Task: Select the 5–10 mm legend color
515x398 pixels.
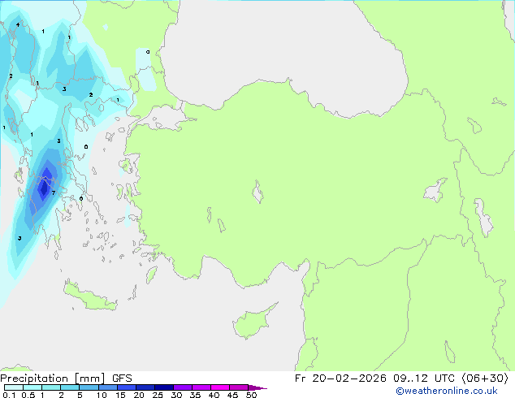Action: (89, 387)
